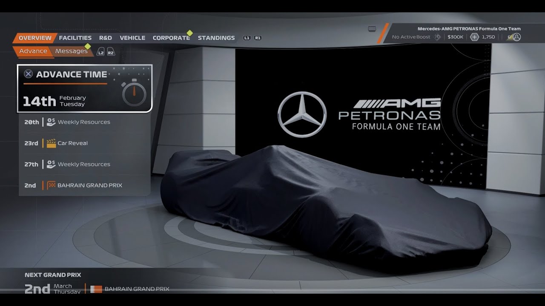This screenshot has width=545, height=306.
Task: Click the resources icon on the 27th
Action: 51,164
